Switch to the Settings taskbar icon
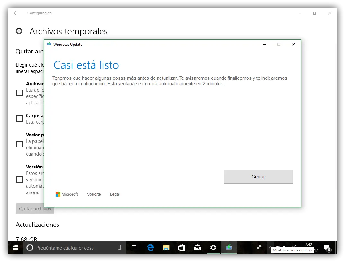Viewport: 345px width, 262px height. (x=213, y=248)
